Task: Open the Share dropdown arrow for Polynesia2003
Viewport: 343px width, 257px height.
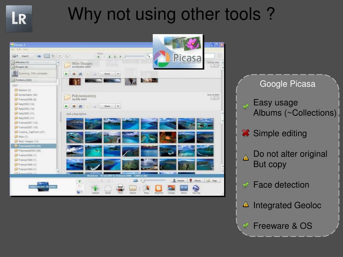Action: [x=118, y=106]
